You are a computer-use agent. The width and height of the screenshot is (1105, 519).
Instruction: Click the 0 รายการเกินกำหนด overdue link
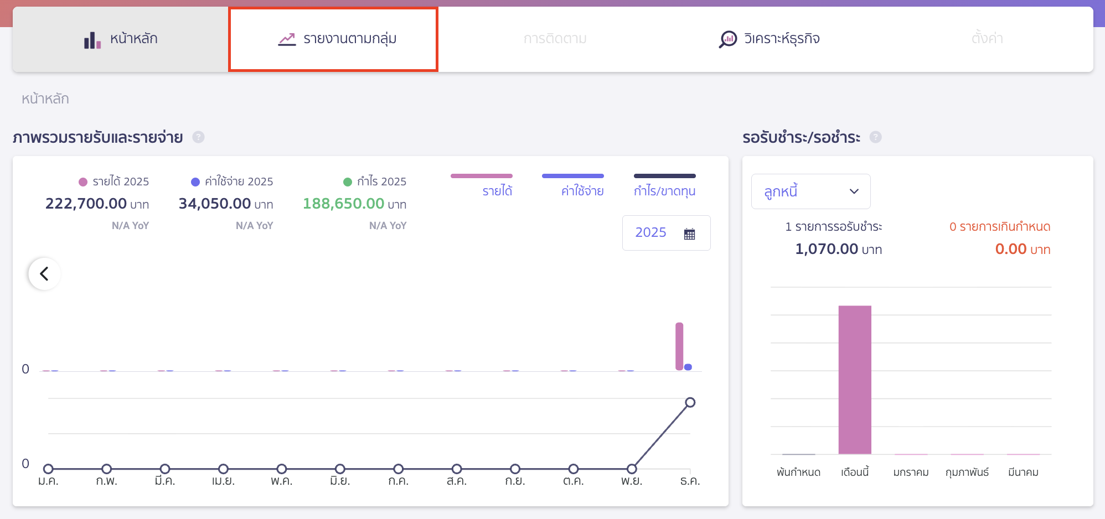1000,226
